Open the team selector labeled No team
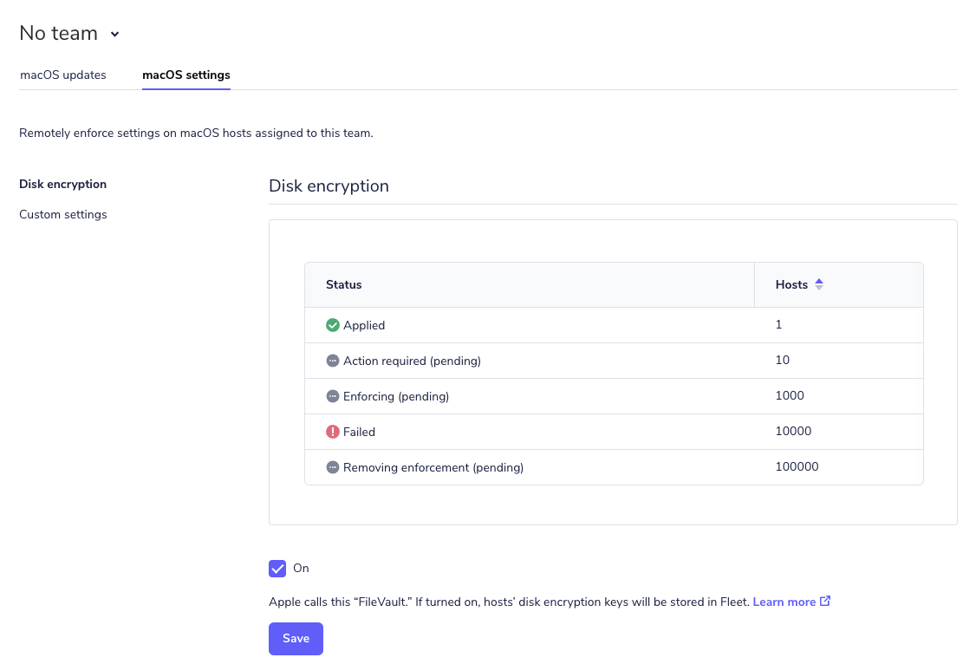This screenshot has height=664, width=976. click(69, 33)
